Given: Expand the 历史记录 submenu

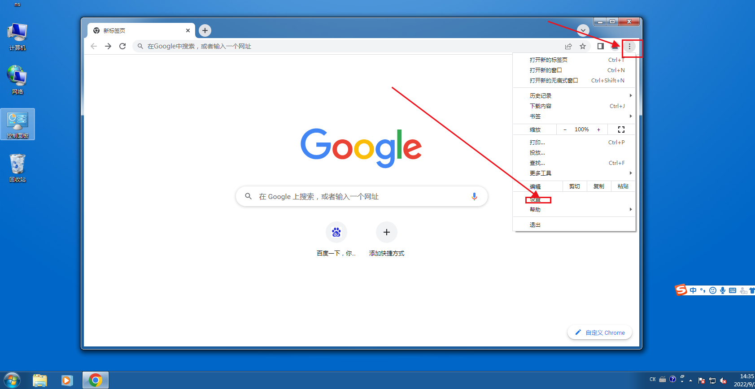Looking at the screenshot, I should [574, 95].
